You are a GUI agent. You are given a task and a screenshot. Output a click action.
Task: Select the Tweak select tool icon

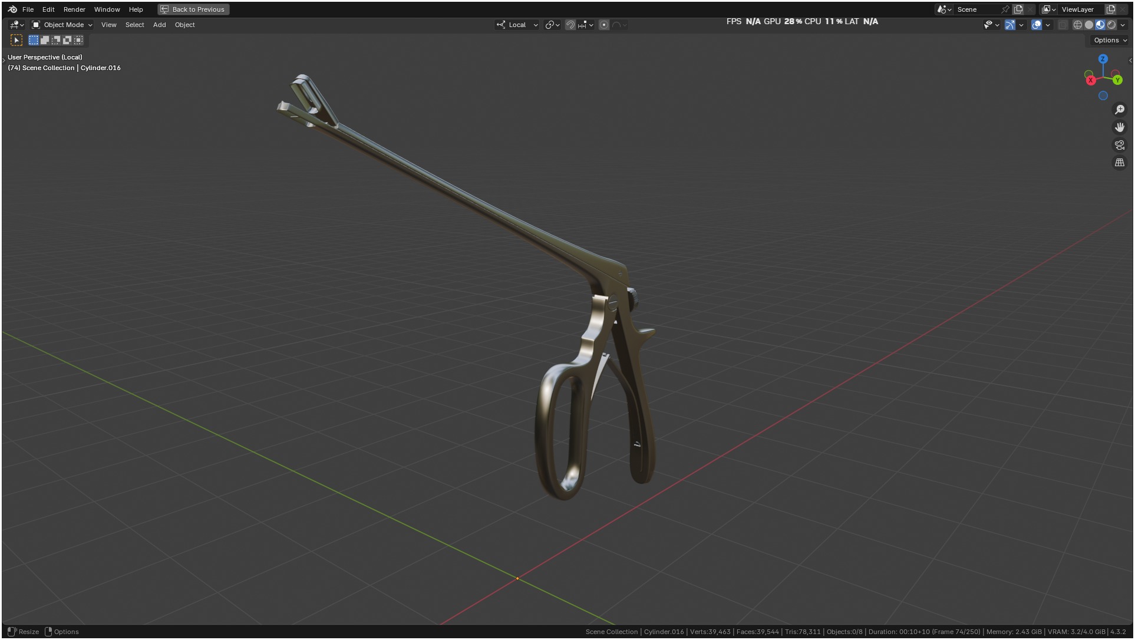[x=17, y=40]
